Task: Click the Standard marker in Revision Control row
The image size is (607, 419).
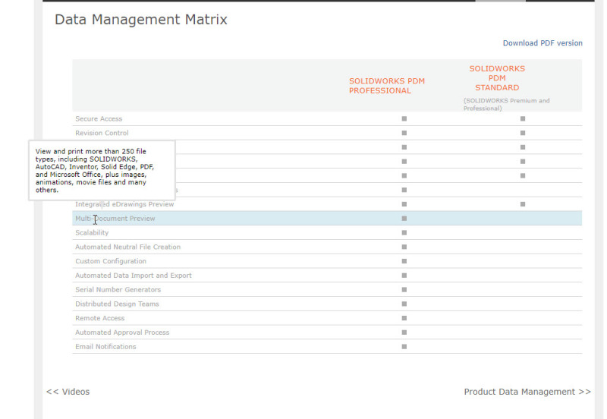Action: tap(523, 133)
